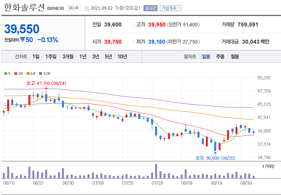Click the 코스피 market badge
This screenshot has height=195, width=281.
coord(74,8)
